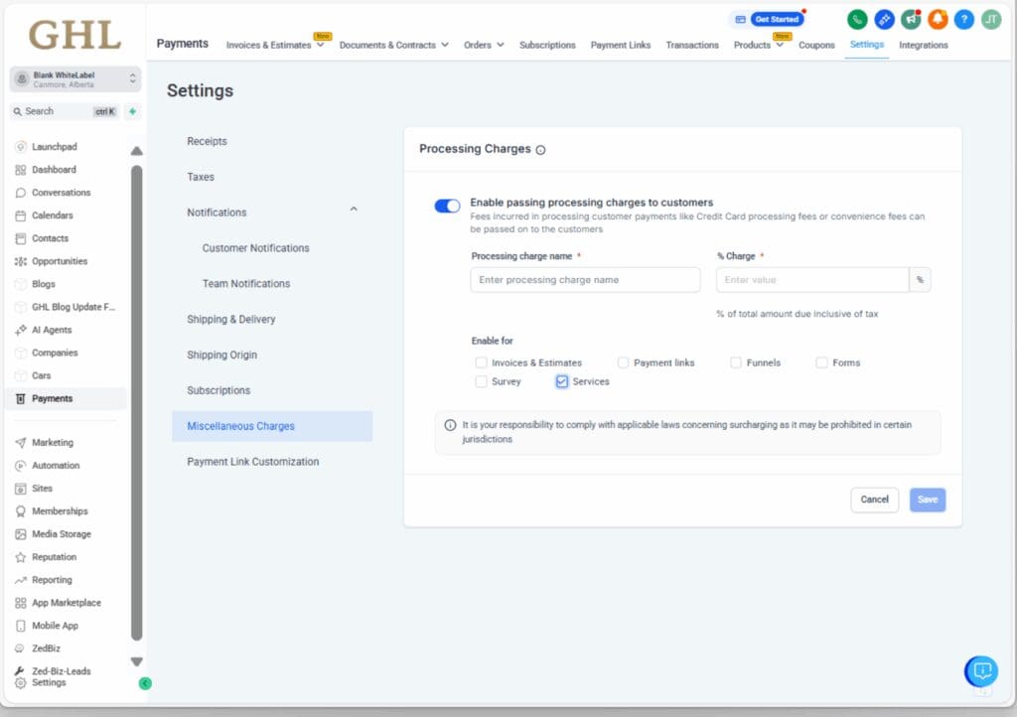Viewport: 1017px width, 717px height.
Task: Type in the processing charge name field
Action: click(584, 280)
